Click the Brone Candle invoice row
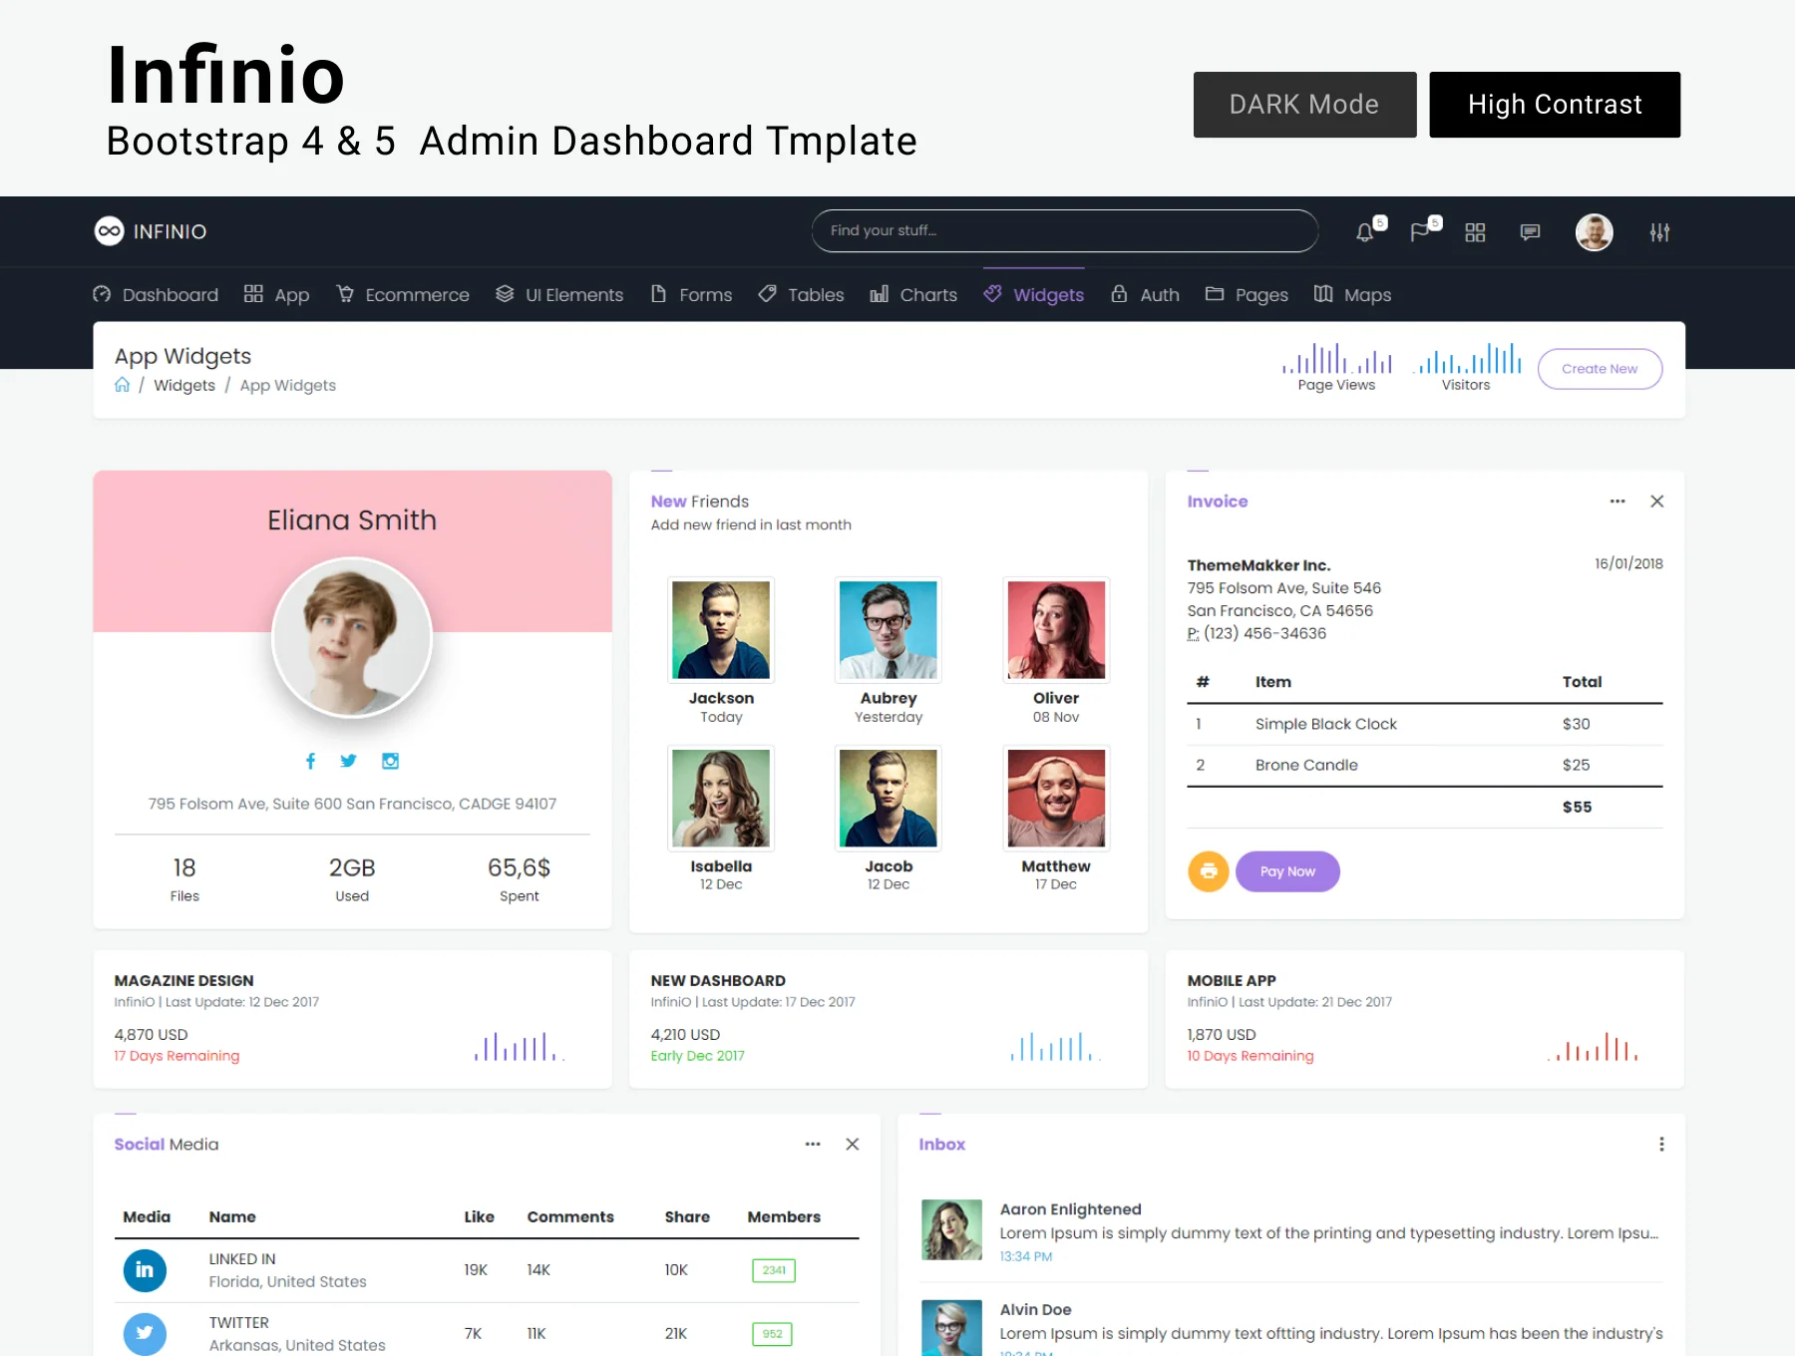The image size is (1795, 1356). pyautogui.click(x=1425, y=765)
